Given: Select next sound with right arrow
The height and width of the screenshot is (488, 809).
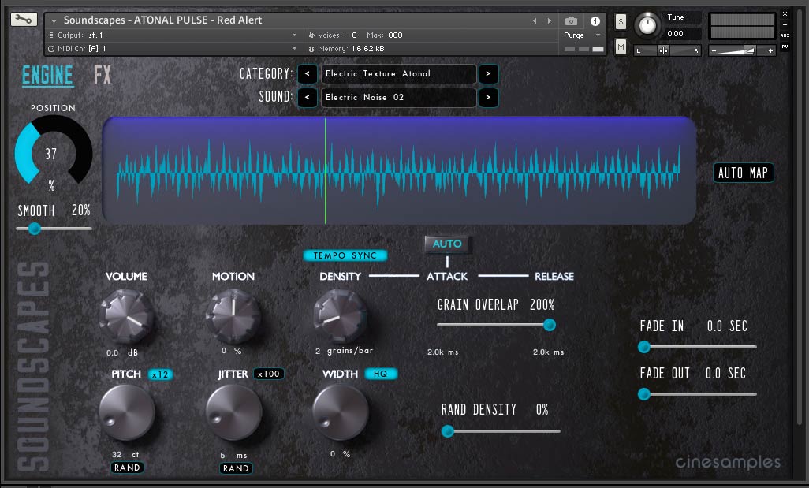Looking at the screenshot, I should 488,98.
